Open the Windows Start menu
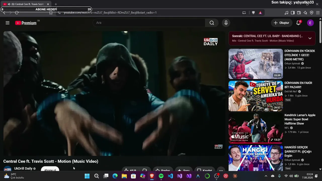This screenshot has height=181, width=322. click(x=87, y=176)
